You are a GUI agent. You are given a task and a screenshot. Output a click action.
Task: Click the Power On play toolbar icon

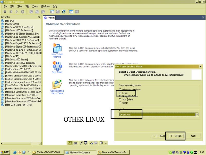17,12
